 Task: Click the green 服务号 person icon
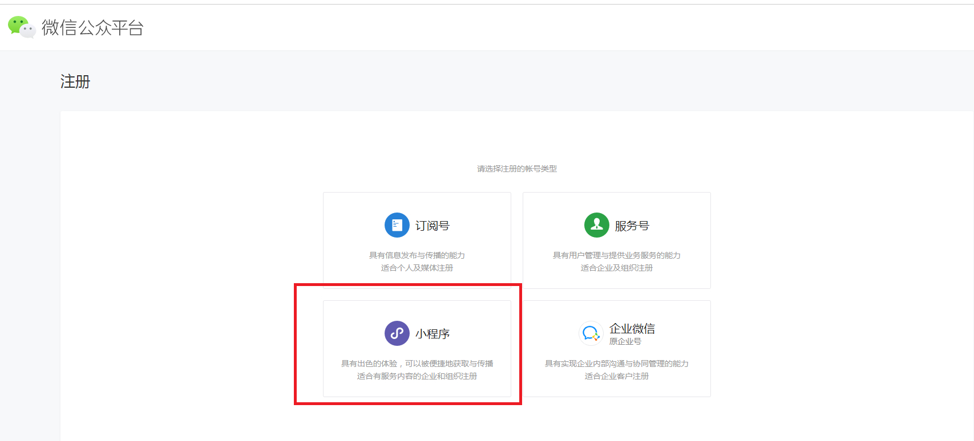(597, 225)
